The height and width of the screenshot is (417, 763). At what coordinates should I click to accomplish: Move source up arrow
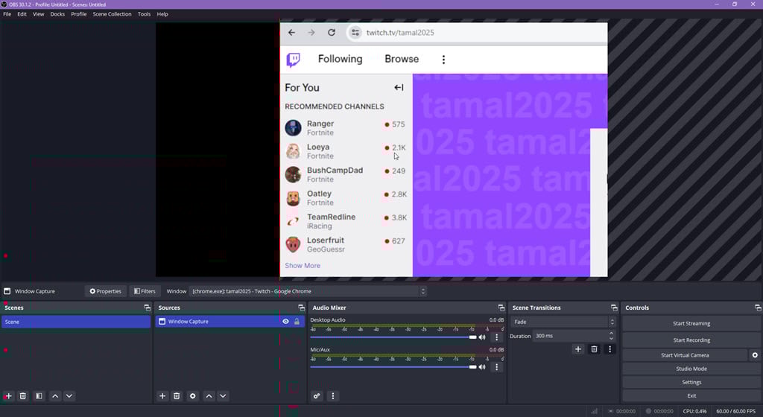(209, 396)
